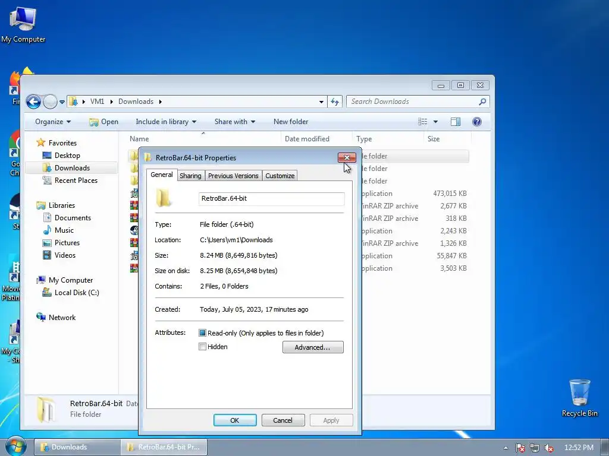Click the Advanced... button
The height and width of the screenshot is (456, 609).
[x=313, y=347]
